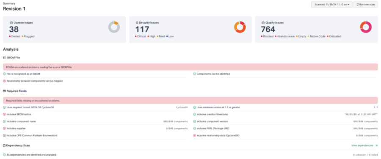The height and width of the screenshot is (159, 381).
Task: Click the Analysis heading
Action: tap(11, 49)
